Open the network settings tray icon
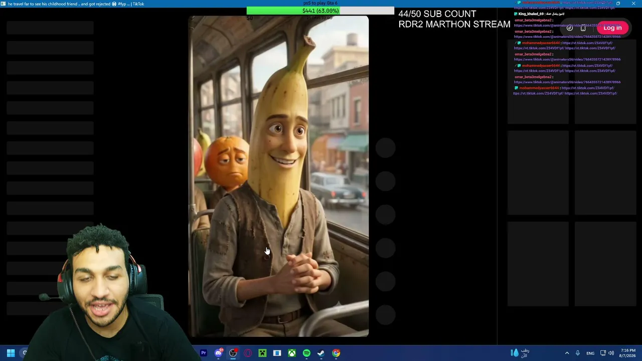The image size is (642, 361). [603, 353]
